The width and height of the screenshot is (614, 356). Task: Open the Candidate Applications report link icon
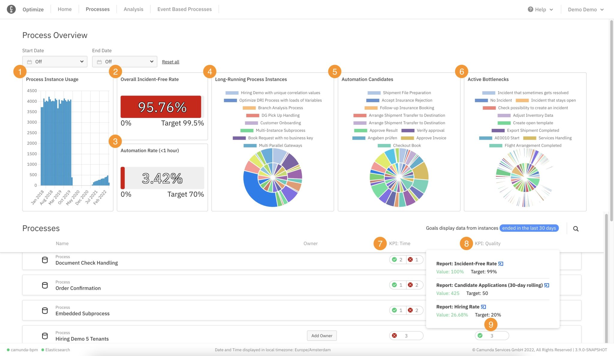547,285
